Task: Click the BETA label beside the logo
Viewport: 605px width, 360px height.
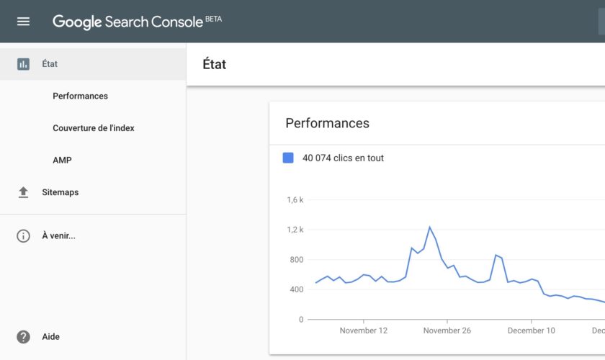Action: tap(214, 19)
